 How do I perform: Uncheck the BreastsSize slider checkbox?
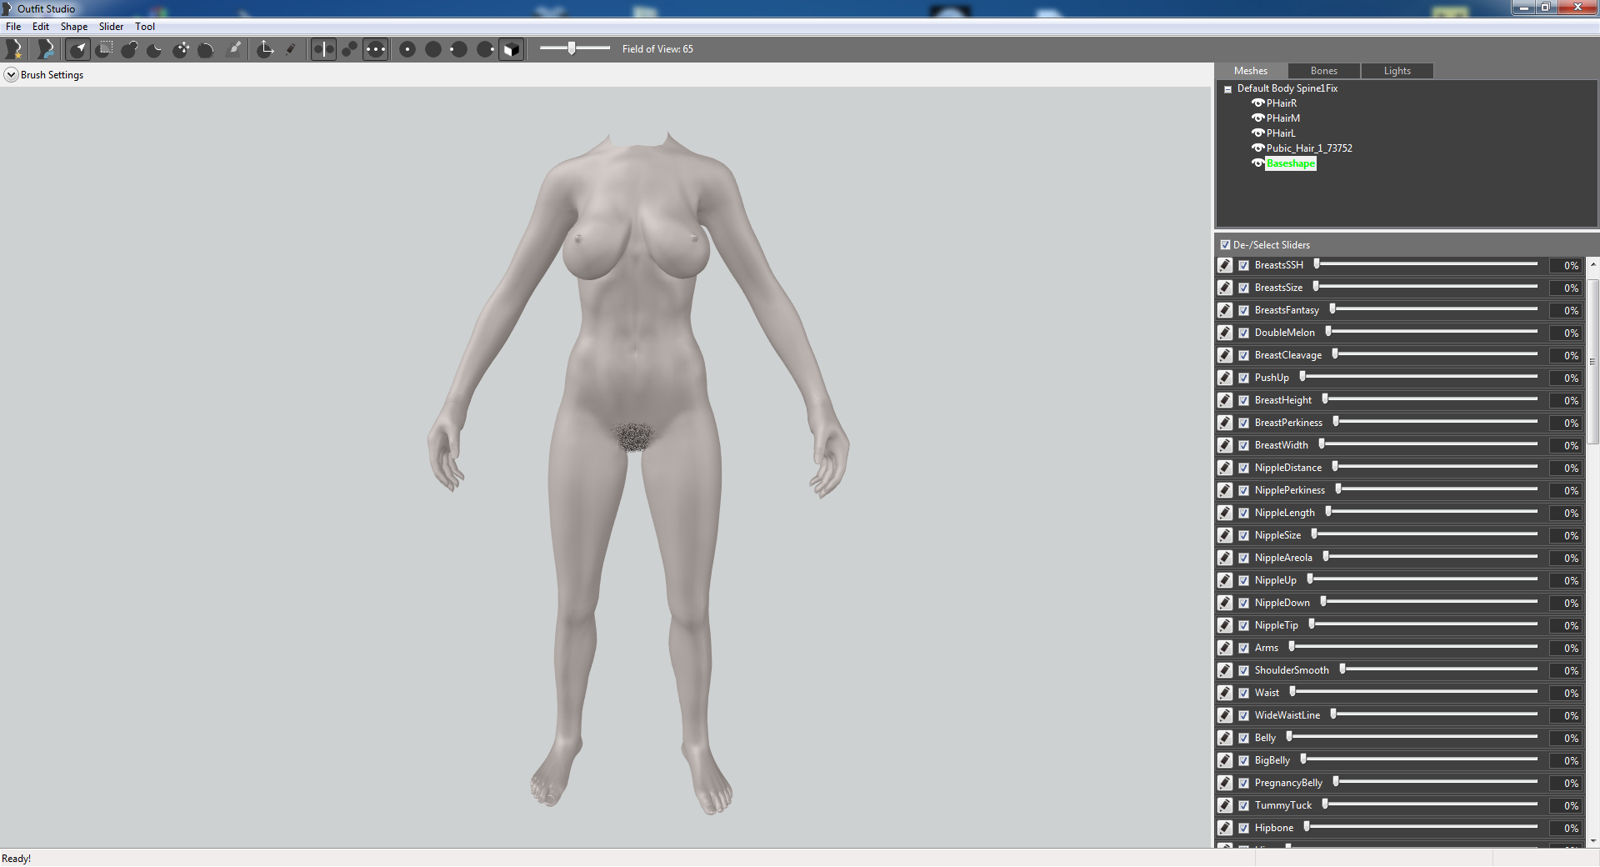pyautogui.click(x=1244, y=288)
